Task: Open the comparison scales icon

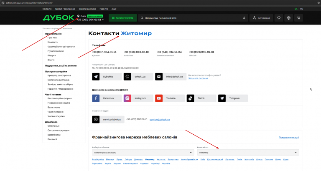Action: (x=289, y=18)
